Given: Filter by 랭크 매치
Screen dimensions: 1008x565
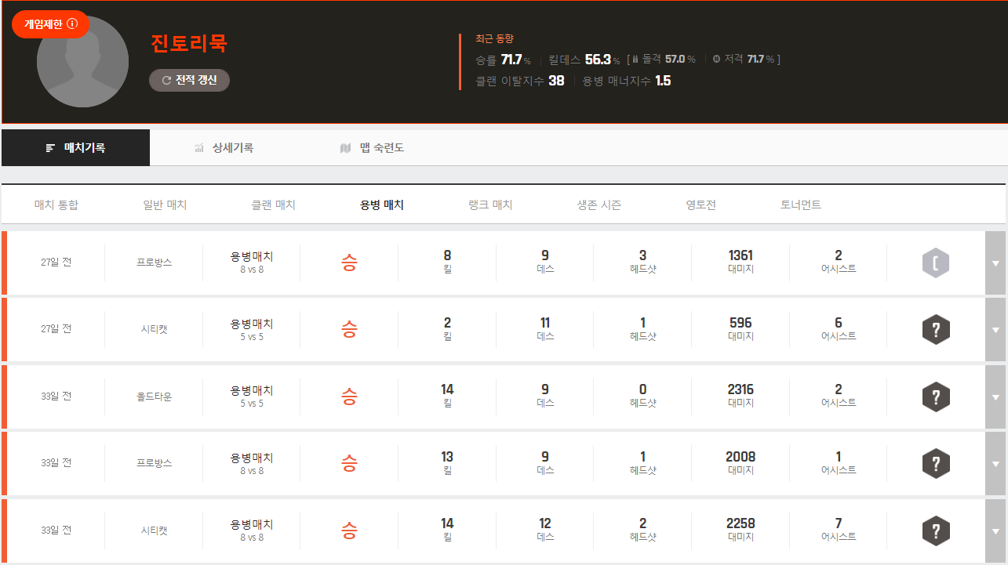Looking at the screenshot, I should point(490,205).
